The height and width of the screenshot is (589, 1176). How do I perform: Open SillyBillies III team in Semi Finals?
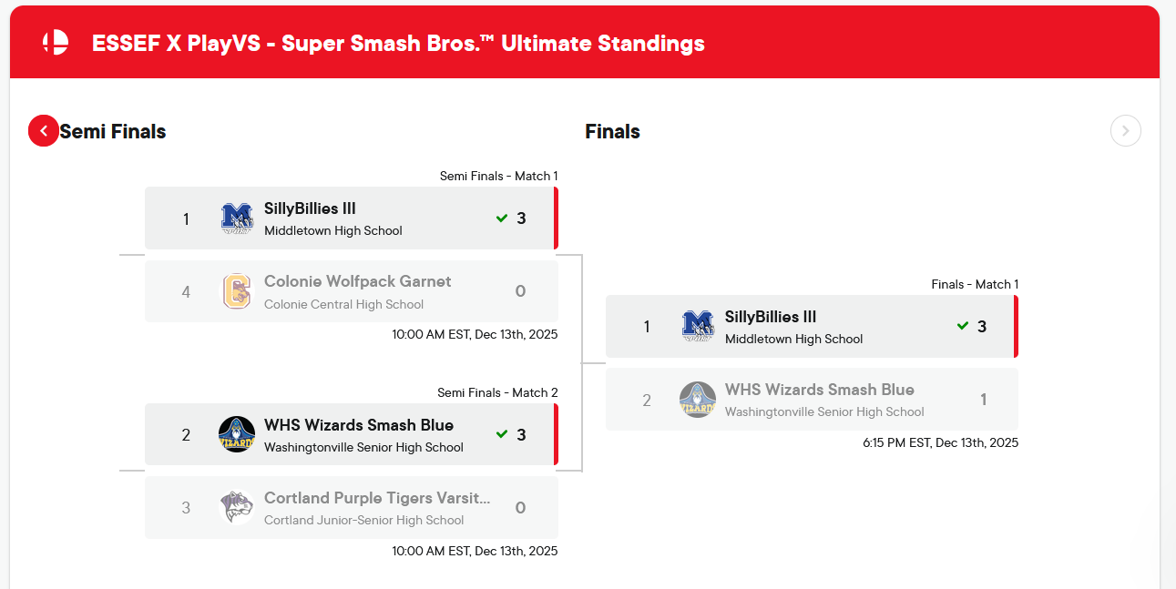tap(310, 208)
